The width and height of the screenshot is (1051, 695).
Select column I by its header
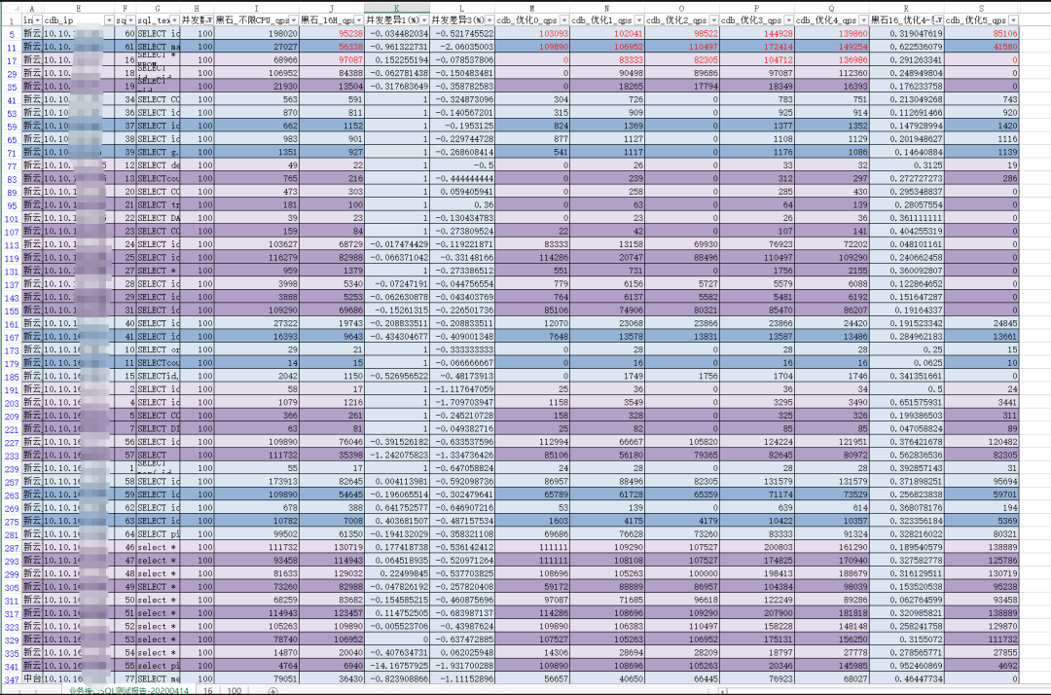(256, 8)
